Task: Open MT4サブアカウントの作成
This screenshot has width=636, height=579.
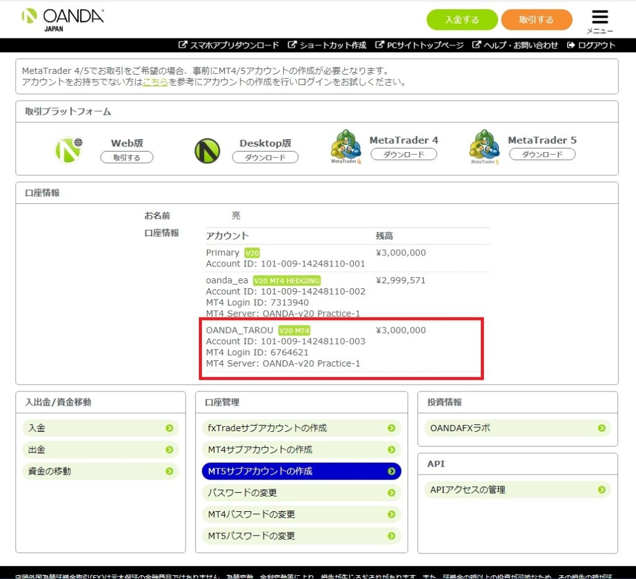Action: (301, 450)
